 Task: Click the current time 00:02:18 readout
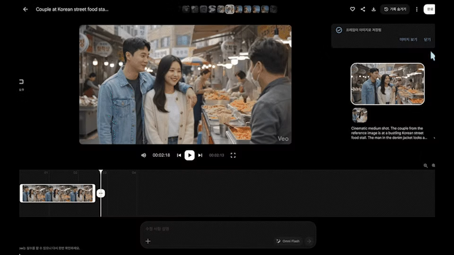click(x=161, y=155)
